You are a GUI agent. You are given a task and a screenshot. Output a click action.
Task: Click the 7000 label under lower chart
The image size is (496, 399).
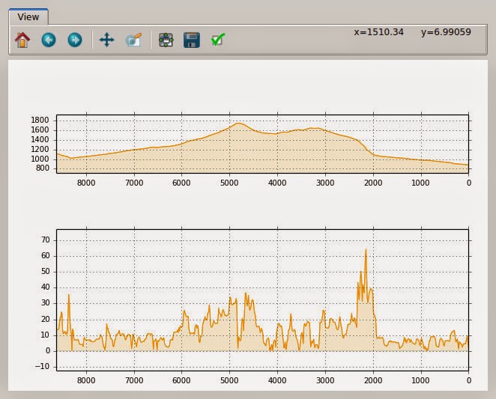pos(134,380)
